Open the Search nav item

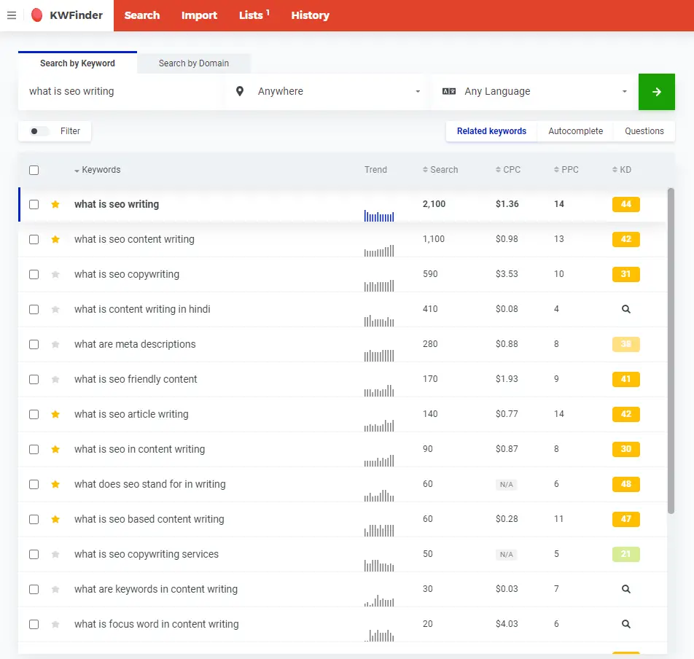tap(142, 15)
